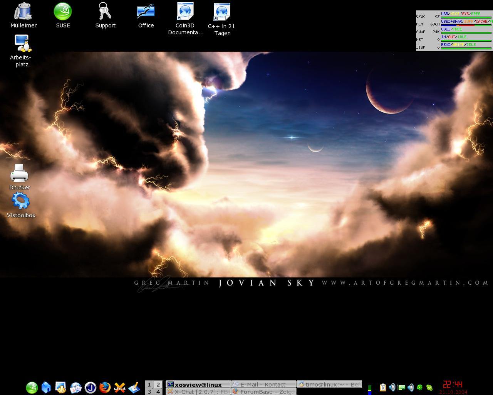
Task: Switch to virtual desktop 2
Action: click(x=158, y=384)
